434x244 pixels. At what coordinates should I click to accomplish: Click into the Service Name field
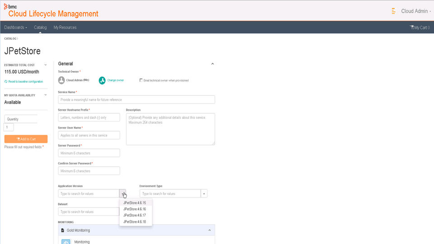pyautogui.click(x=137, y=99)
